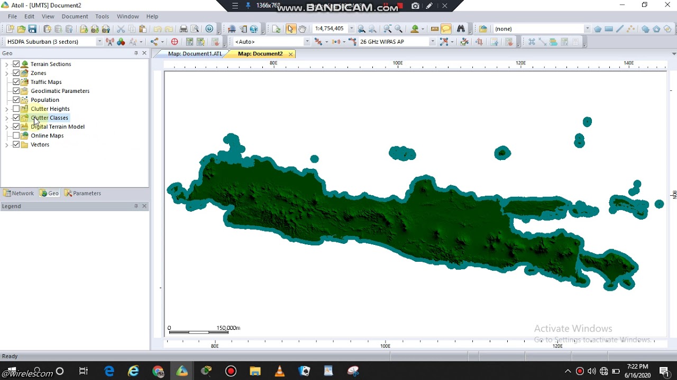Select the draw line tool
This screenshot has height=380, width=677.
click(x=620, y=29)
